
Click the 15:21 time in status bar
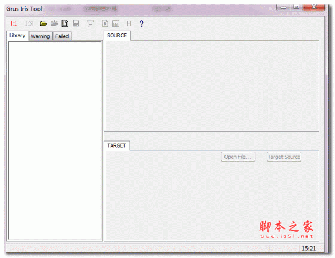pyautogui.click(x=309, y=249)
